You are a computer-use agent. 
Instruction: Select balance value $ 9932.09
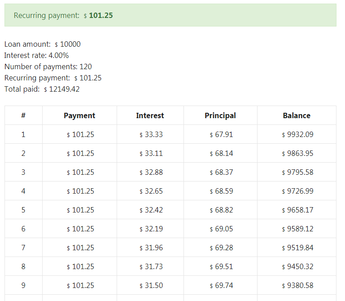tap(298, 134)
